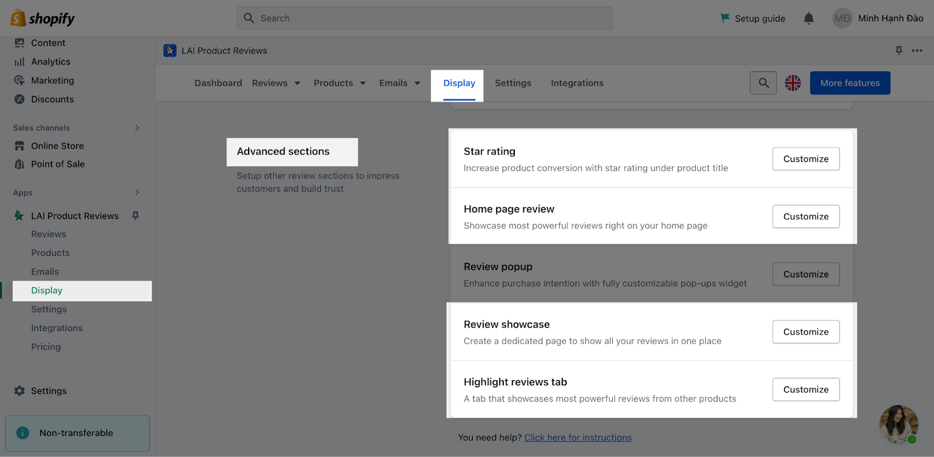Open the Products dropdown in app nav
This screenshot has height=457, width=934.
coord(340,83)
